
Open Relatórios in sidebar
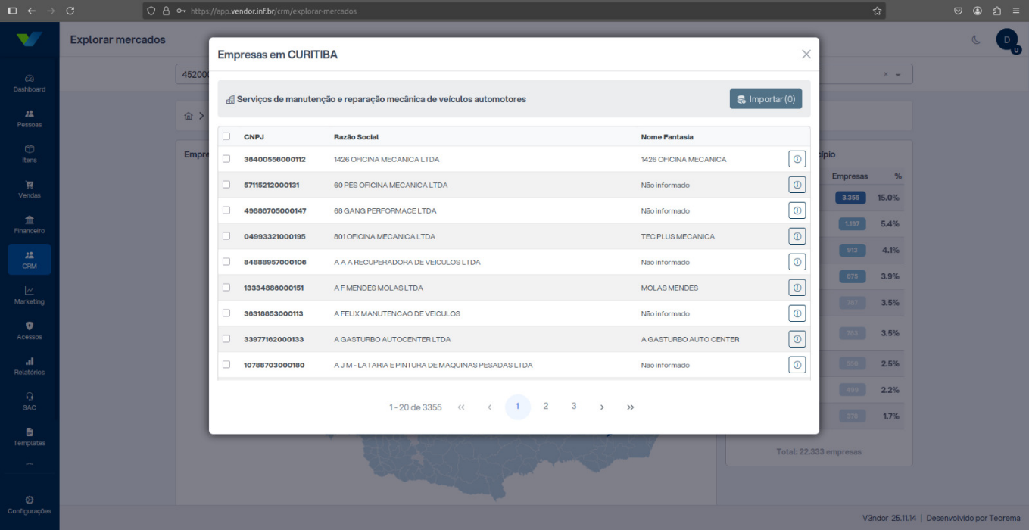(x=30, y=366)
